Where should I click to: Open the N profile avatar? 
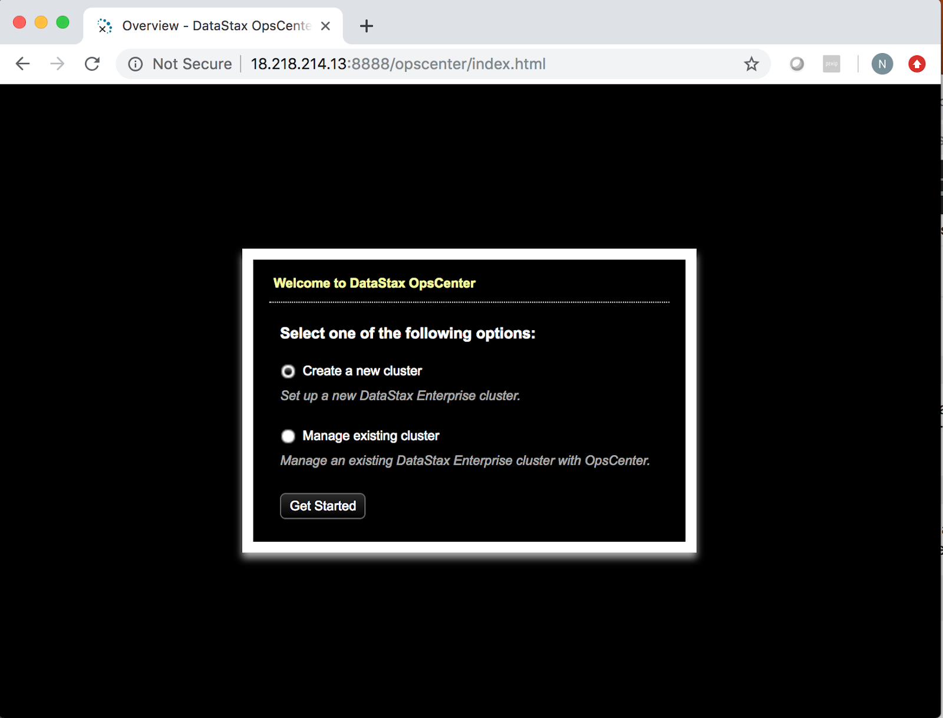tap(882, 64)
